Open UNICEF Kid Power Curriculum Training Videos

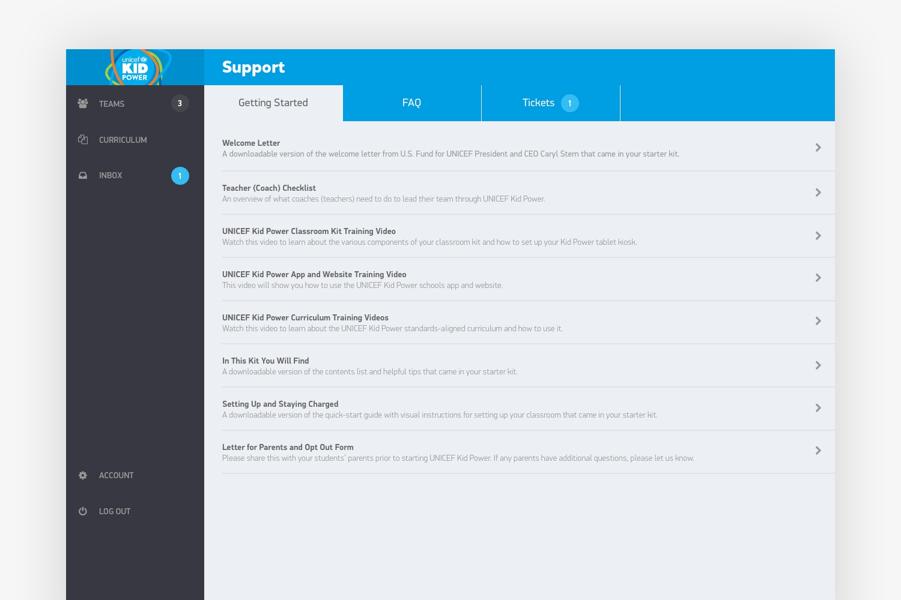pos(305,317)
